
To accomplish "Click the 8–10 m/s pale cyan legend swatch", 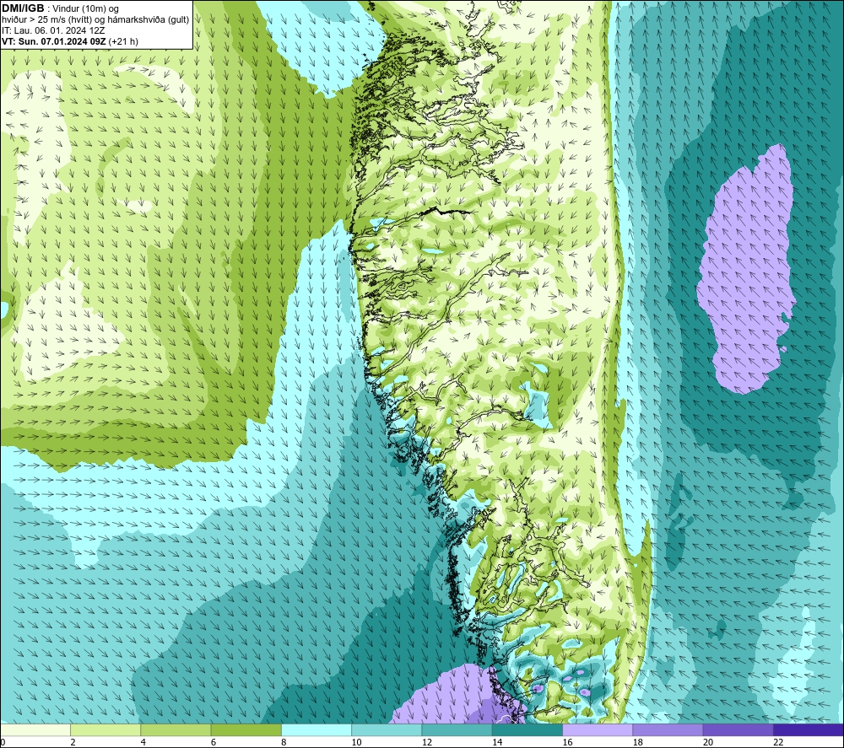I will (x=316, y=729).
